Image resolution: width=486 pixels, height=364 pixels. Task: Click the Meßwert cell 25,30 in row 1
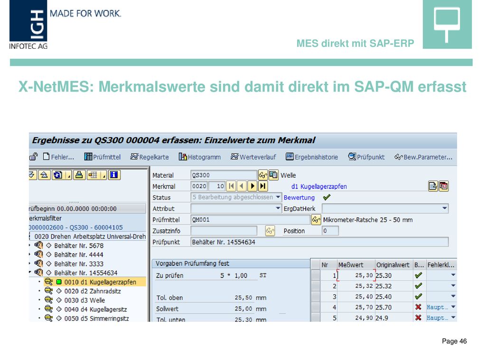pos(356,275)
